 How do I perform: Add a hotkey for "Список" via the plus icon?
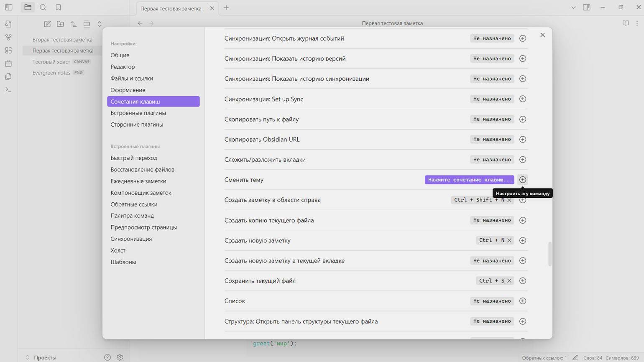point(523,301)
